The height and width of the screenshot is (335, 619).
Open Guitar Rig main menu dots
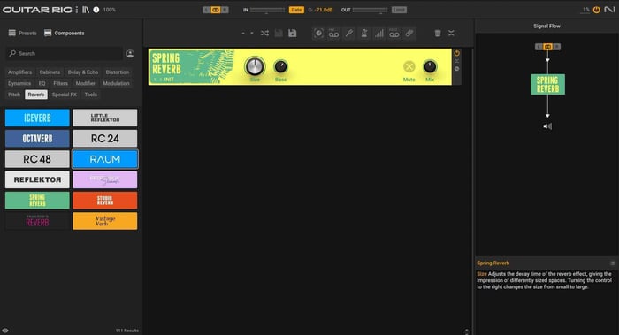77,10
